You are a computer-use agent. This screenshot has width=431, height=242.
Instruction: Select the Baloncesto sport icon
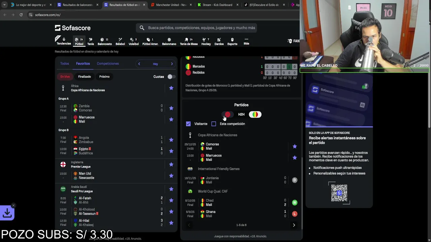[x=105, y=41]
